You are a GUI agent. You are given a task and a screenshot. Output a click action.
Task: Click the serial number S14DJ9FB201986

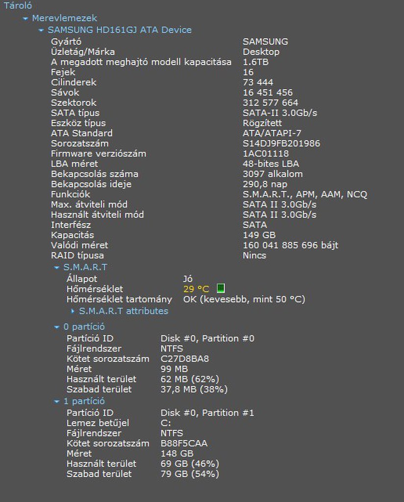point(281,144)
